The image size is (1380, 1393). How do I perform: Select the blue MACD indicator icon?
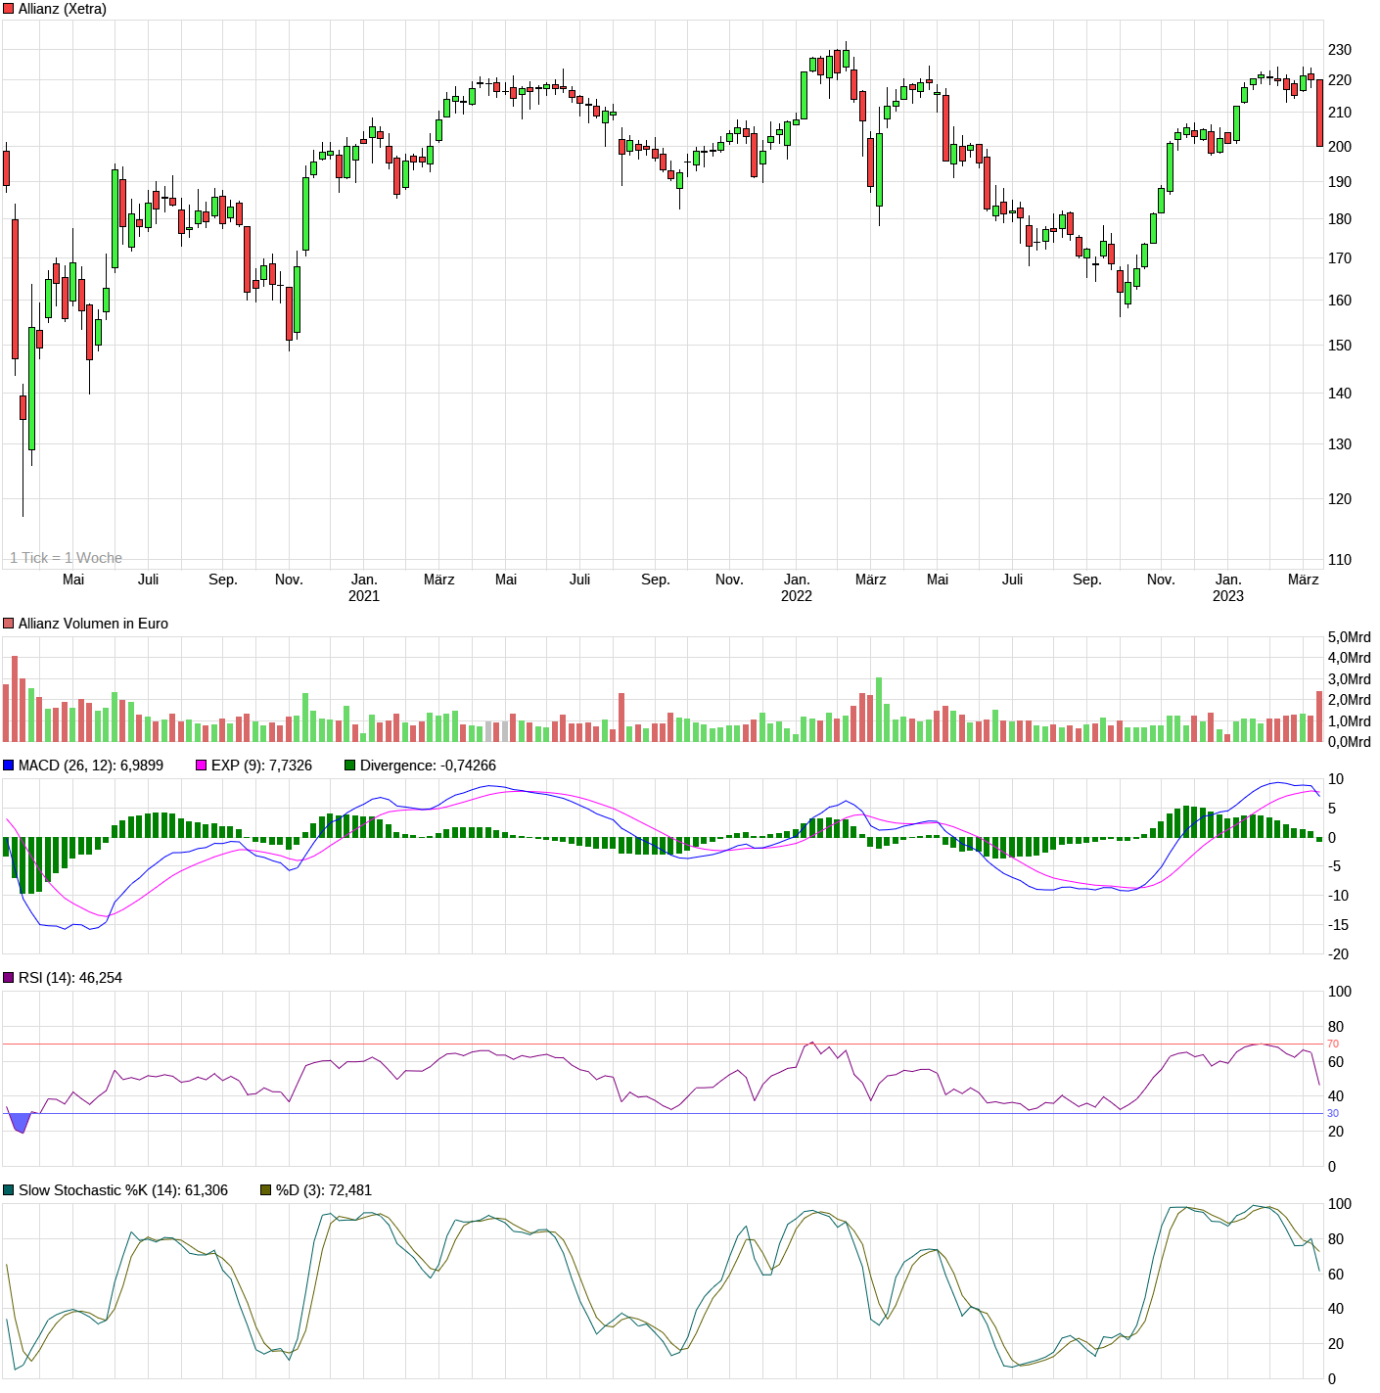(x=10, y=766)
